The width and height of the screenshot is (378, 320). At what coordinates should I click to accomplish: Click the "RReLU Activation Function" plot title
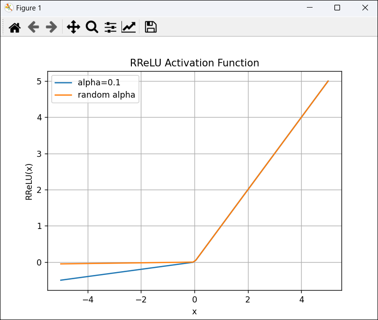coord(194,63)
